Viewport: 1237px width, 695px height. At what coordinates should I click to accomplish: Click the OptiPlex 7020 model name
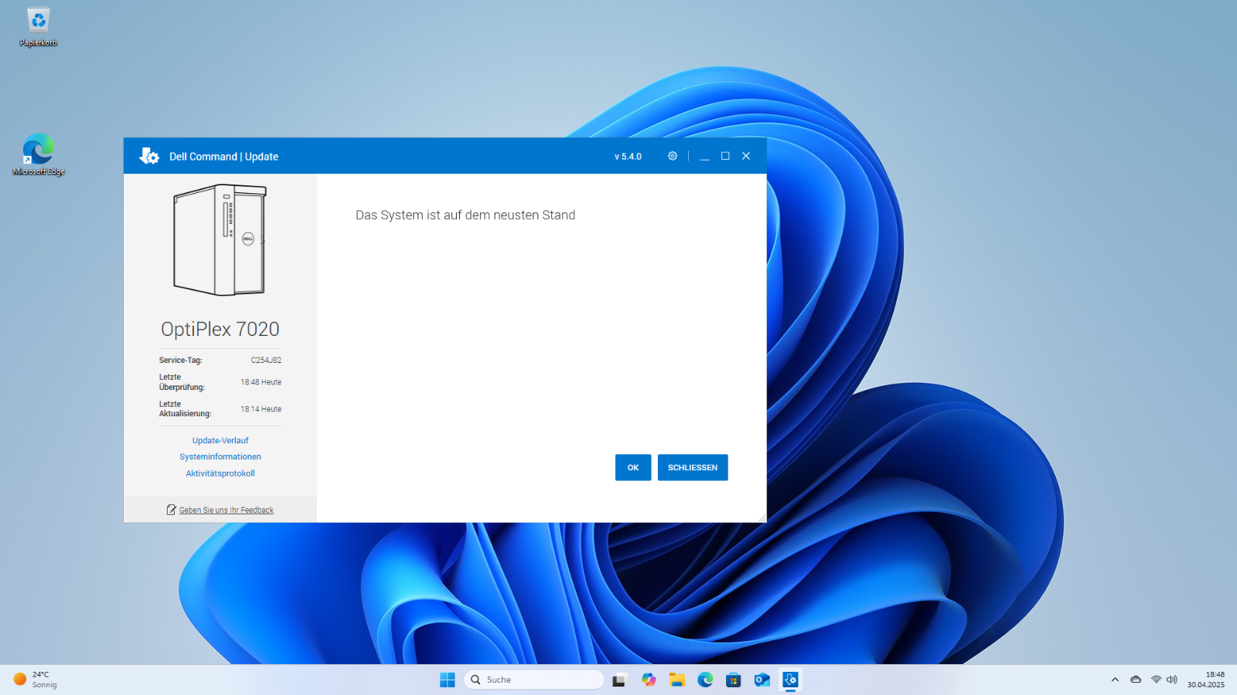pyautogui.click(x=220, y=329)
